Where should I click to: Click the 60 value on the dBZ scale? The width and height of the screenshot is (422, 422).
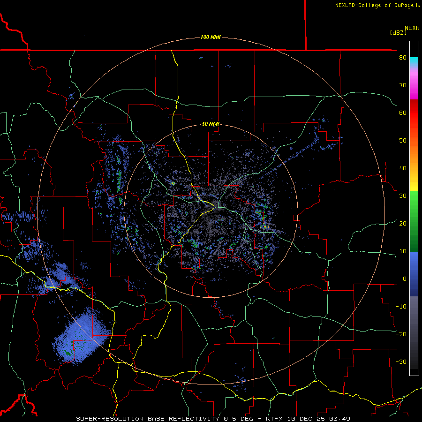click(x=403, y=113)
